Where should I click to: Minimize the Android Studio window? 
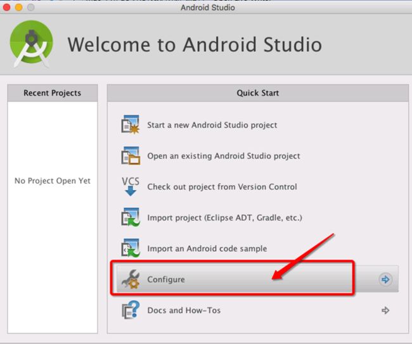point(18,8)
